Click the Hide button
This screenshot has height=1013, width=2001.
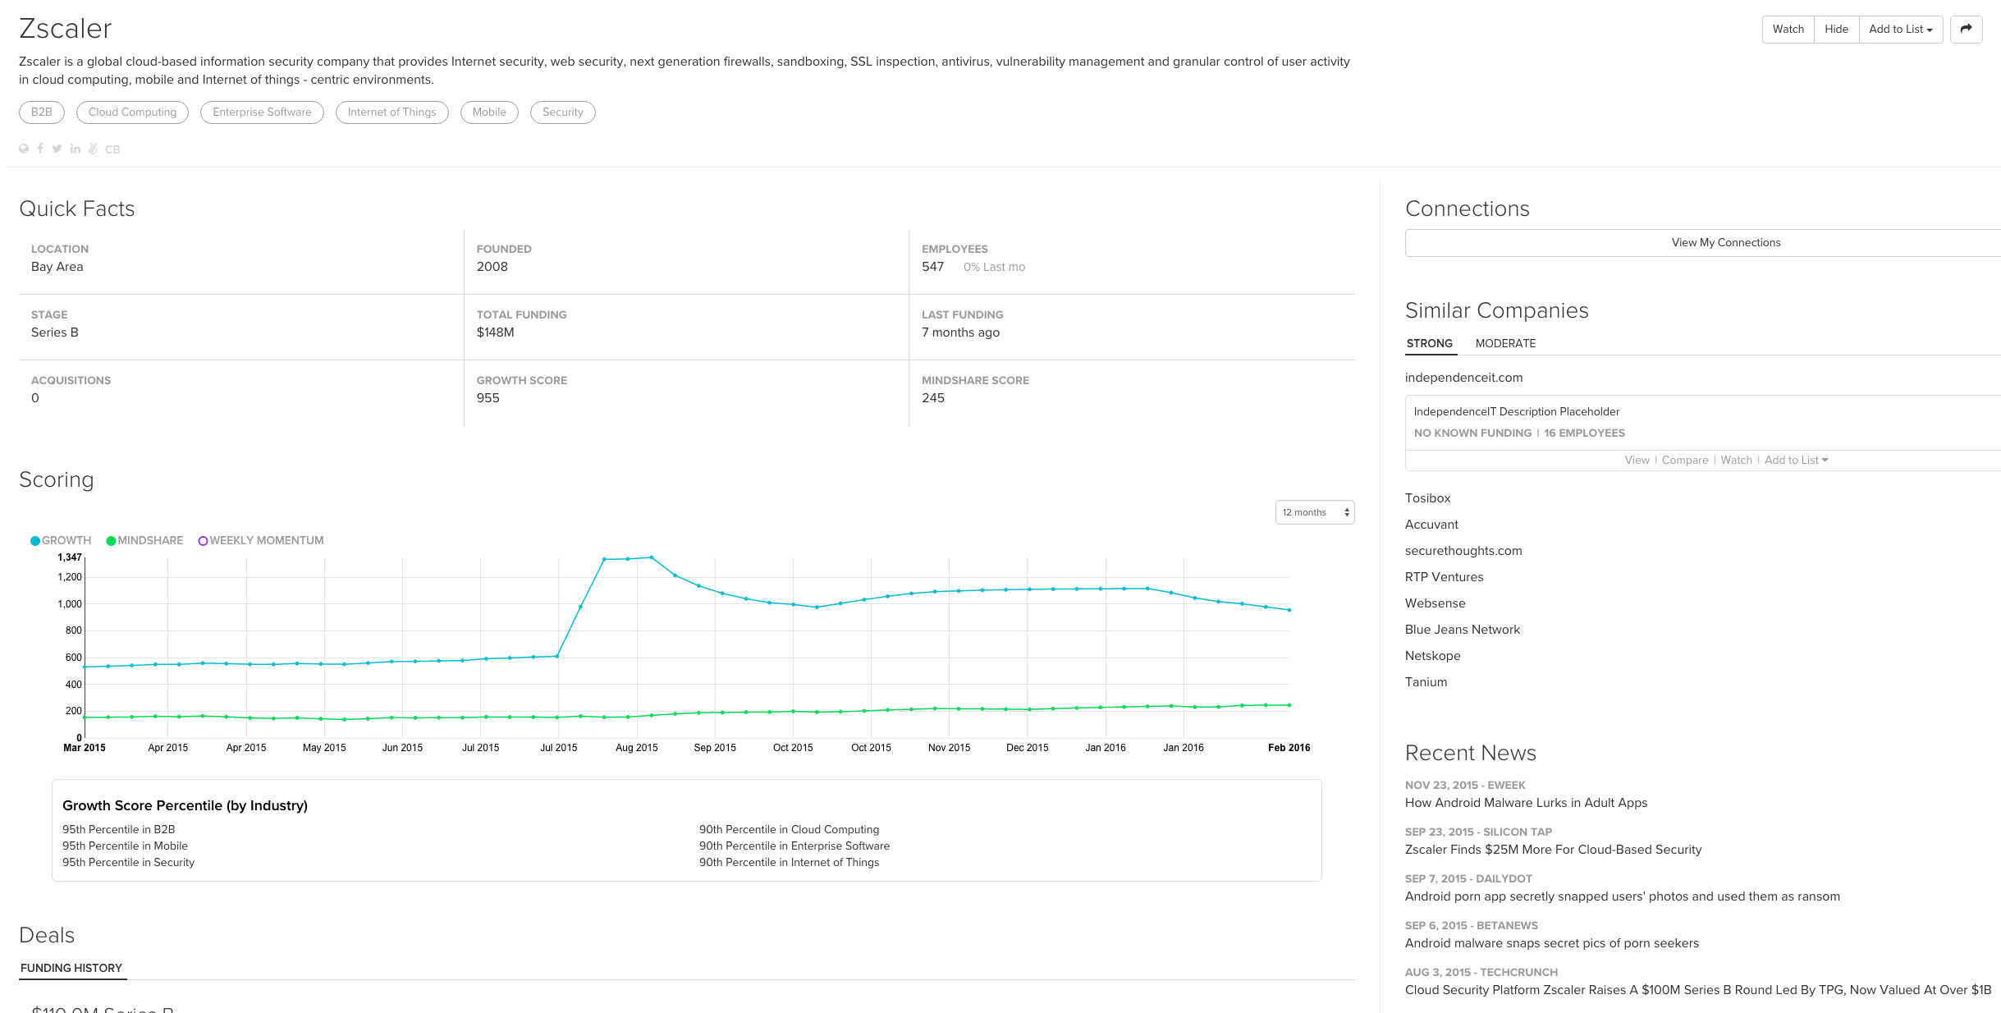click(x=1836, y=29)
